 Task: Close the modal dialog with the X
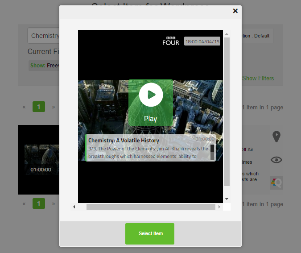[235, 11]
